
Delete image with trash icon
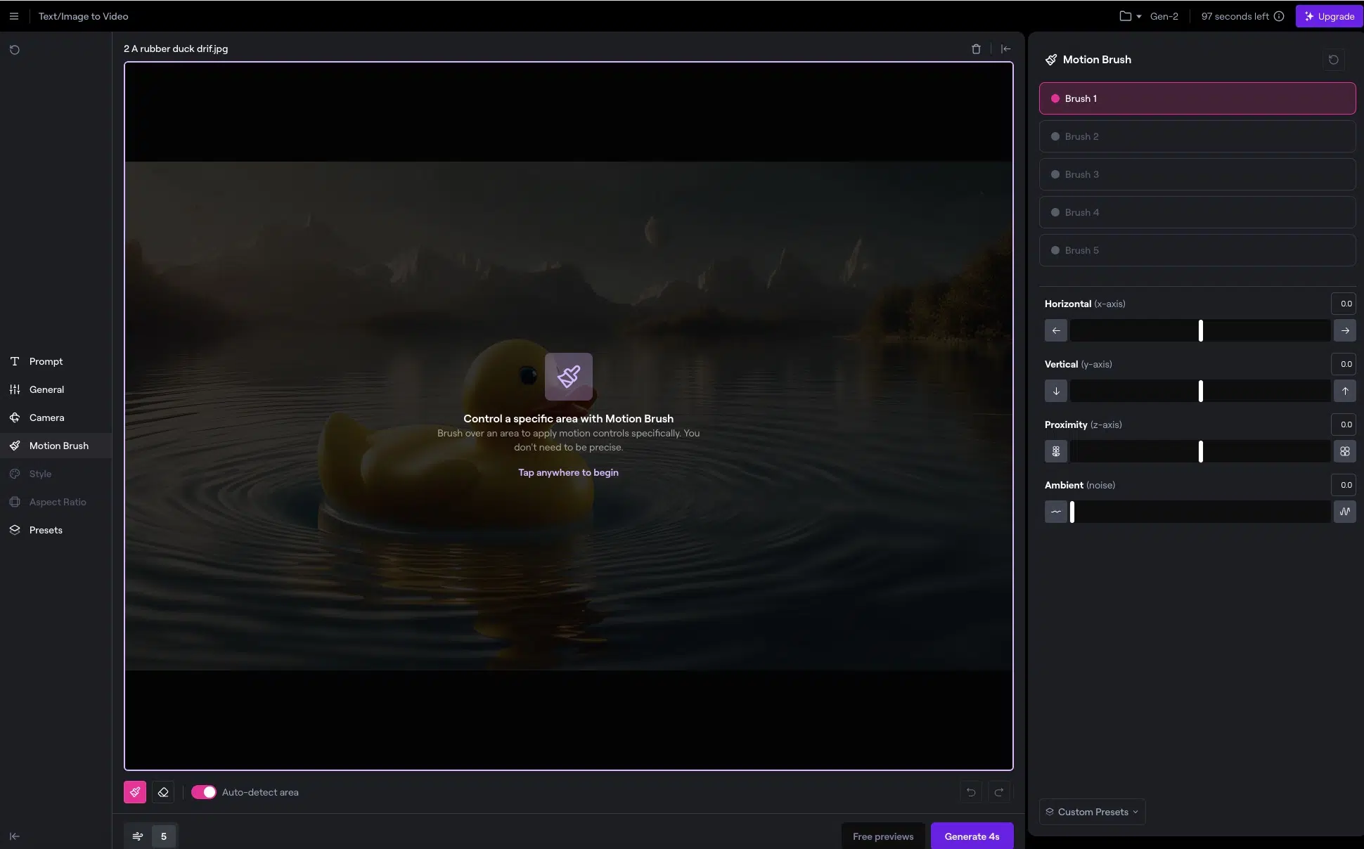pos(976,49)
